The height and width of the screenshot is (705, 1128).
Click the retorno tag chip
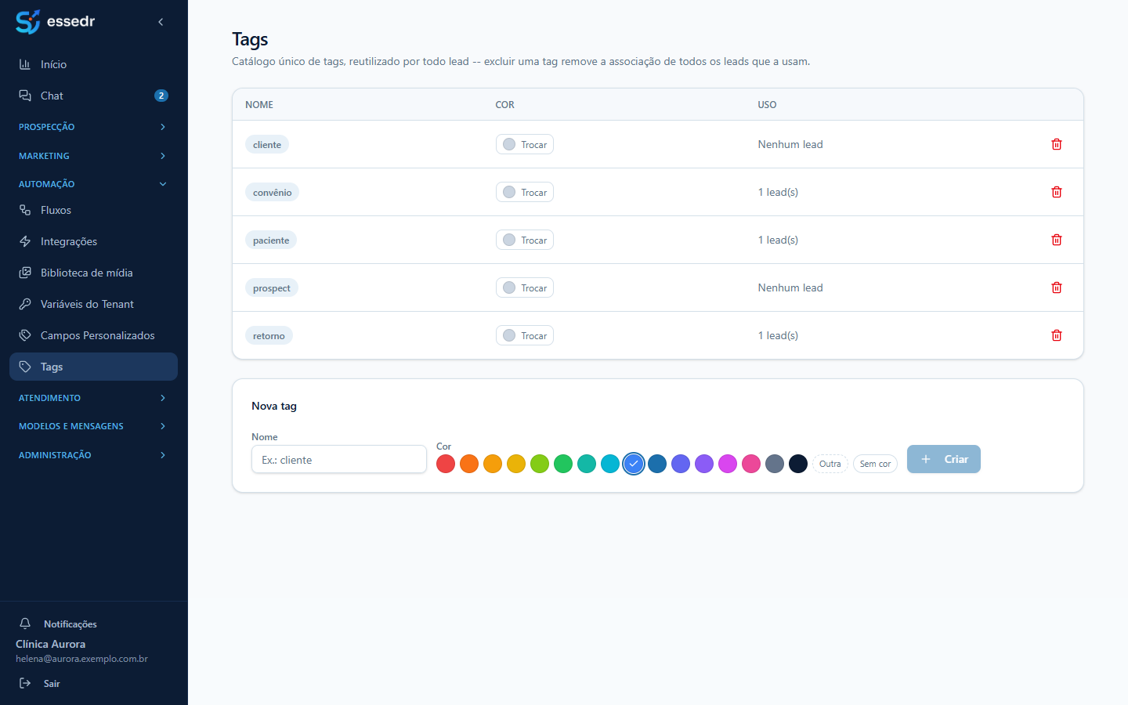coord(269,336)
